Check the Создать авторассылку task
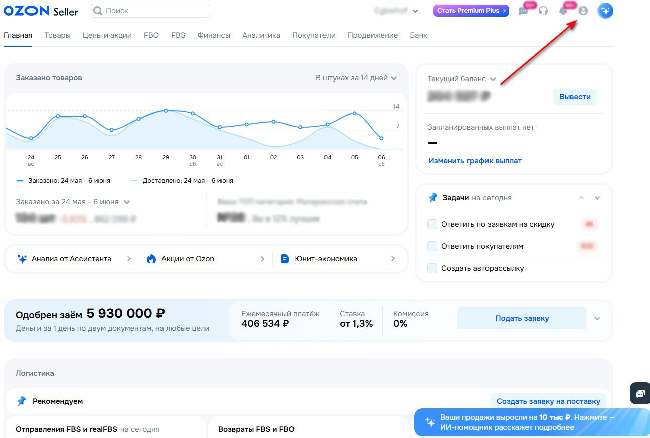The width and height of the screenshot is (650, 438). point(432,268)
